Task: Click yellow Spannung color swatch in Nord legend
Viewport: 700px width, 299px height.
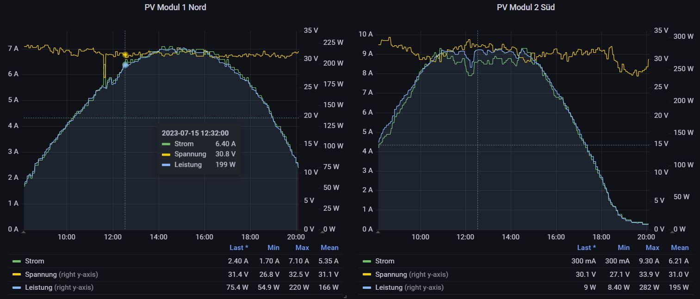Action: pos(17,275)
